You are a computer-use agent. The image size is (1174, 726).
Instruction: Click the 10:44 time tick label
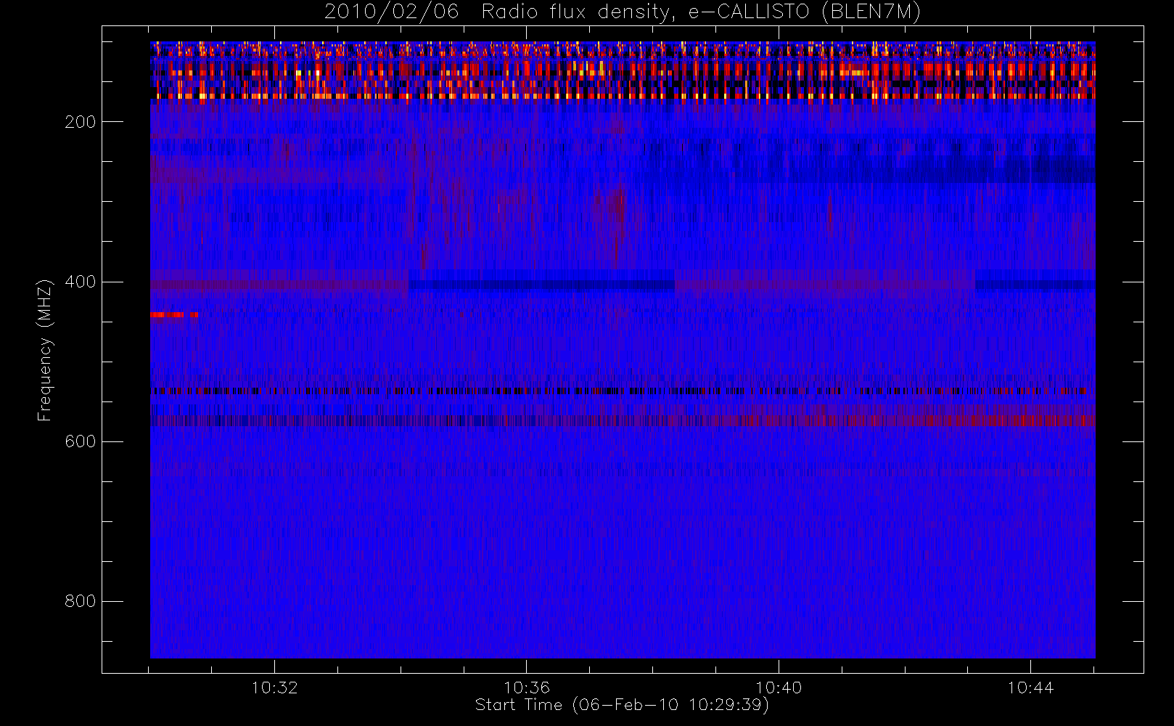pyautogui.click(x=1030, y=688)
